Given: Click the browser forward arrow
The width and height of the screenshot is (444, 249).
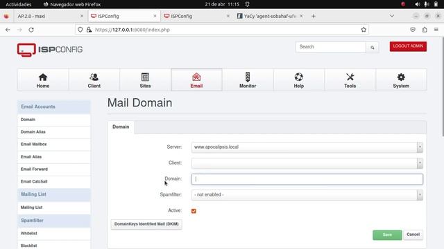Looking at the screenshot, I should (19, 30).
